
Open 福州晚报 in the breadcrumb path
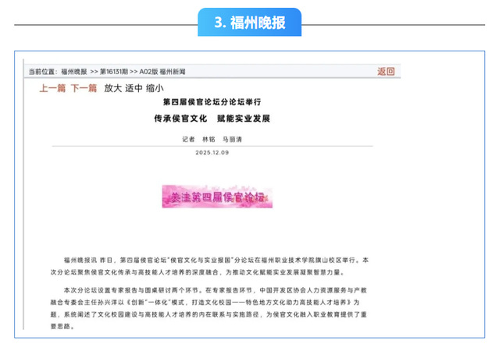coord(74,71)
